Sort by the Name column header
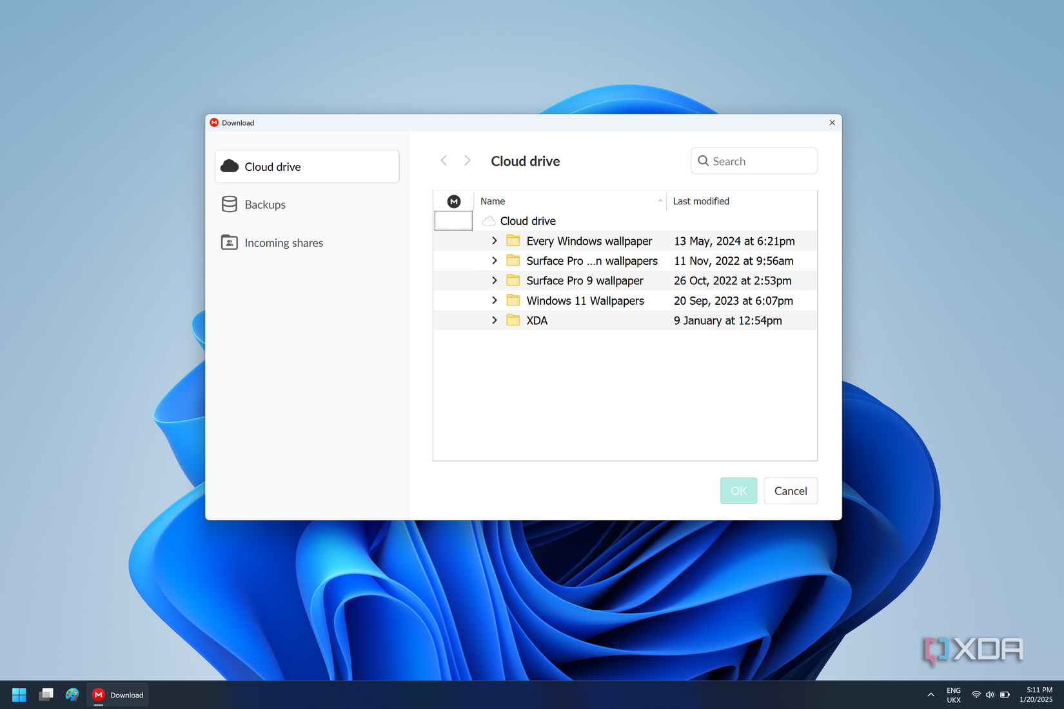 [x=571, y=201]
